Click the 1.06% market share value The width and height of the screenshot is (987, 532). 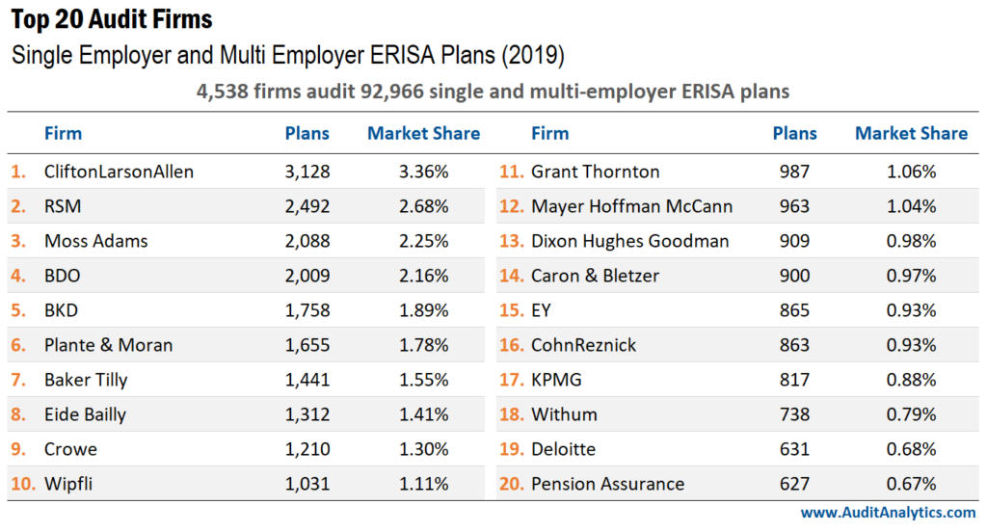pyautogui.click(x=912, y=172)
